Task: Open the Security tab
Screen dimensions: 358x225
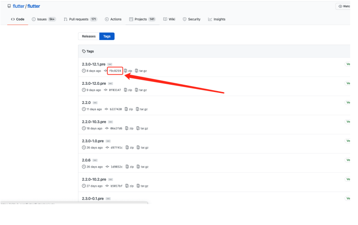Action: pos(192,19)
